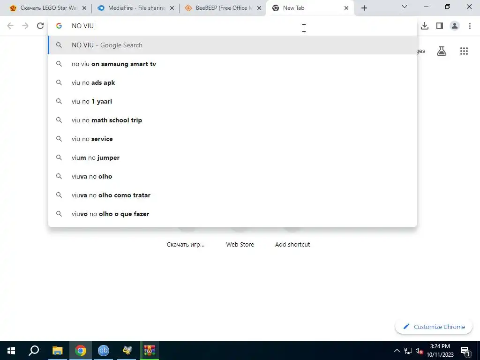Viewport: 480px width, 360px height.
Task: Open BeeBEEP bee icon in the taskbar
Action: pos(127,351)
